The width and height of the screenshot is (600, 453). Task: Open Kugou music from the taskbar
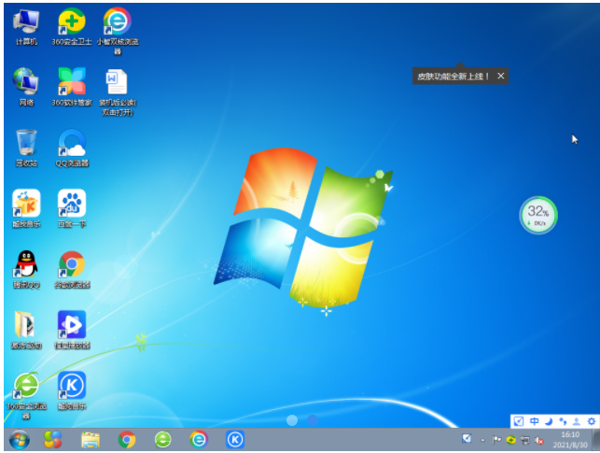click(236, 439)
